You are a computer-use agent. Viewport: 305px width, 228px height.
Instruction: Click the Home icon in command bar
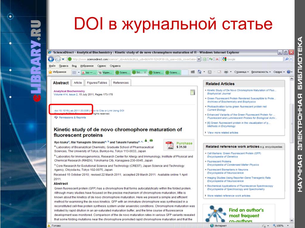pyautogui.click(x=199, y=72)
